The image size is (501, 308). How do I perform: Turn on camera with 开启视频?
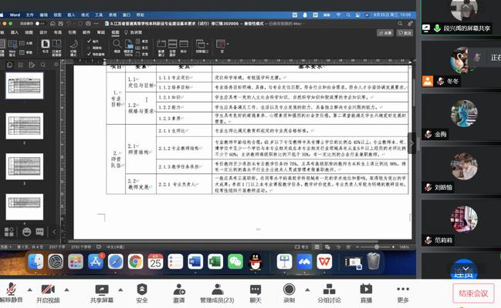click(x=49, y=290)
